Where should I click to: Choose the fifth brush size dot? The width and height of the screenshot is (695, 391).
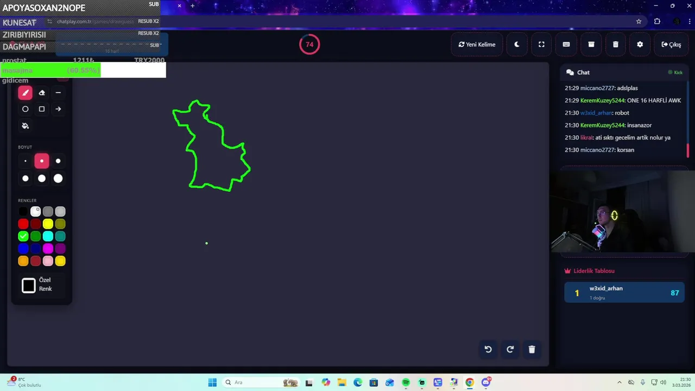click(x=42, y=178)
